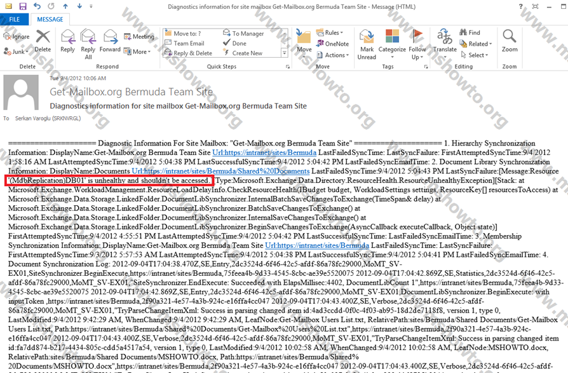Run the Team Email quick step
The image size is (568, 373).
(x=185, y=43)
